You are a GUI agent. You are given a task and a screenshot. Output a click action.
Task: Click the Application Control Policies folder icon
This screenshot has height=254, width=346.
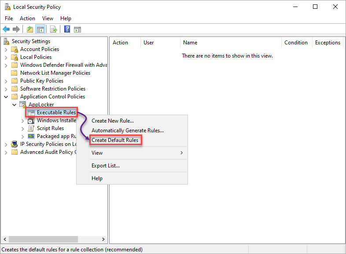click(x=15, y=97)
